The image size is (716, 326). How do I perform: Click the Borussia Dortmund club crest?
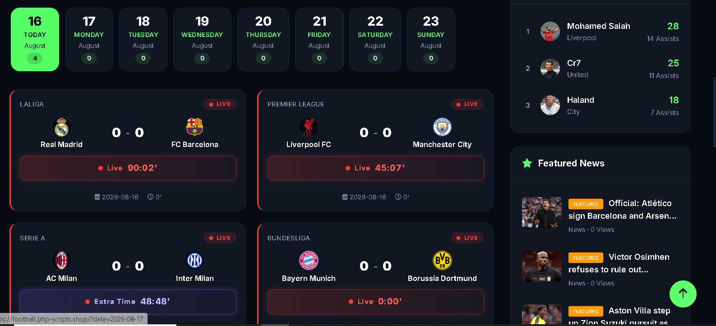pyautogui.click(x=442, y=261)
